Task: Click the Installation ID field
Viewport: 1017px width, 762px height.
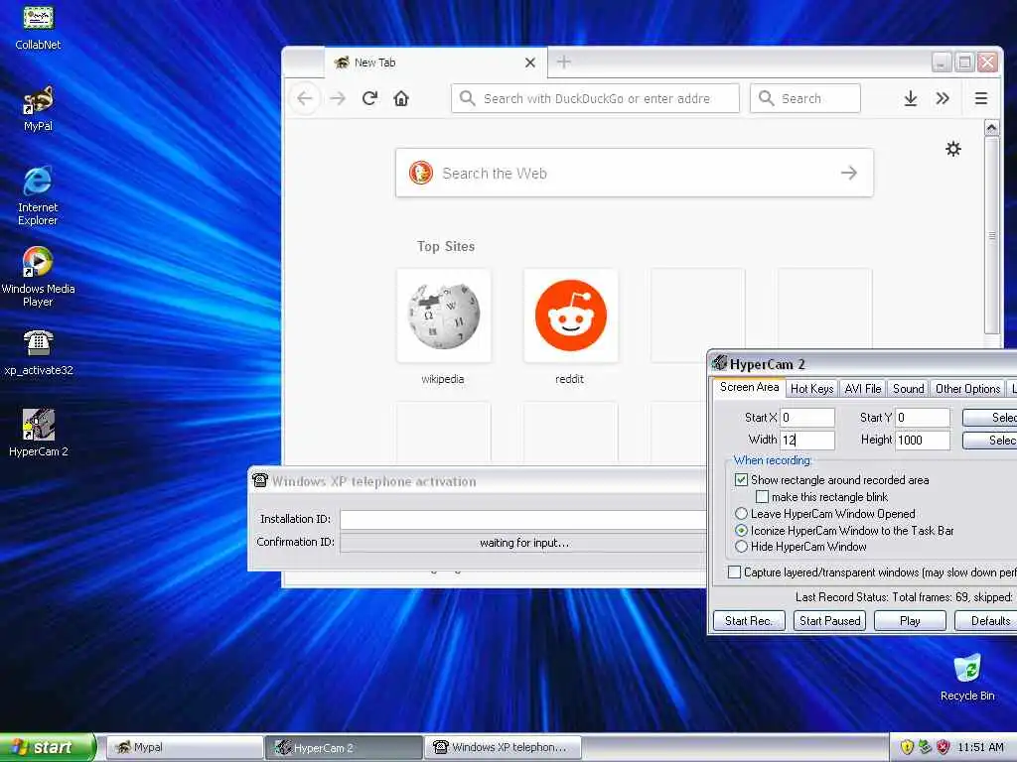Action: (522, 520)
